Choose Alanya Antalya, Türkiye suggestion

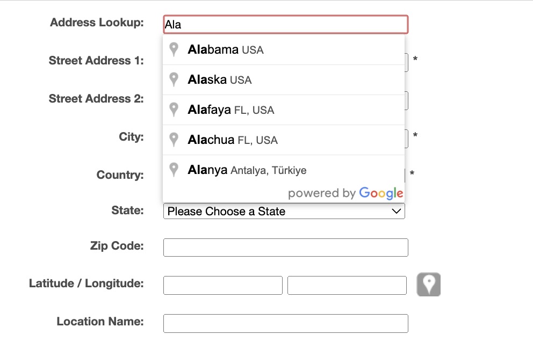tap(247, 170)
